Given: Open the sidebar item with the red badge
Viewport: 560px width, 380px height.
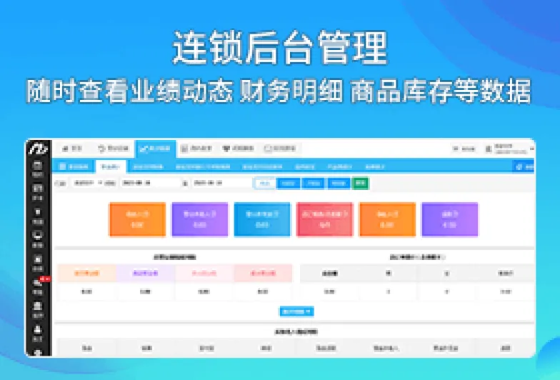Looking at the screenshot, I should tap(39, 286).
